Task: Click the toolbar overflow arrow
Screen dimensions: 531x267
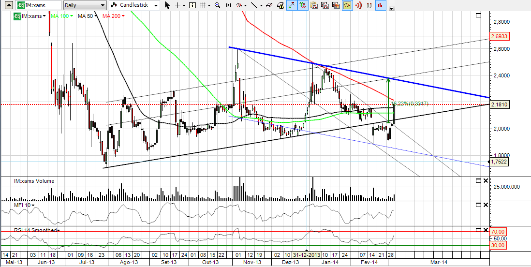Action: [392, 9]
